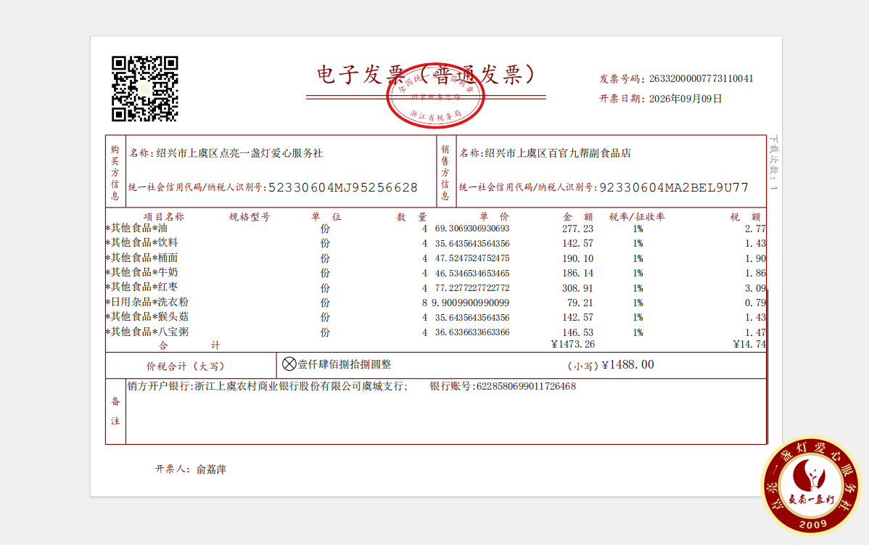Click the 项目名称 column header

pyautogui.click(x=164, y=217)
